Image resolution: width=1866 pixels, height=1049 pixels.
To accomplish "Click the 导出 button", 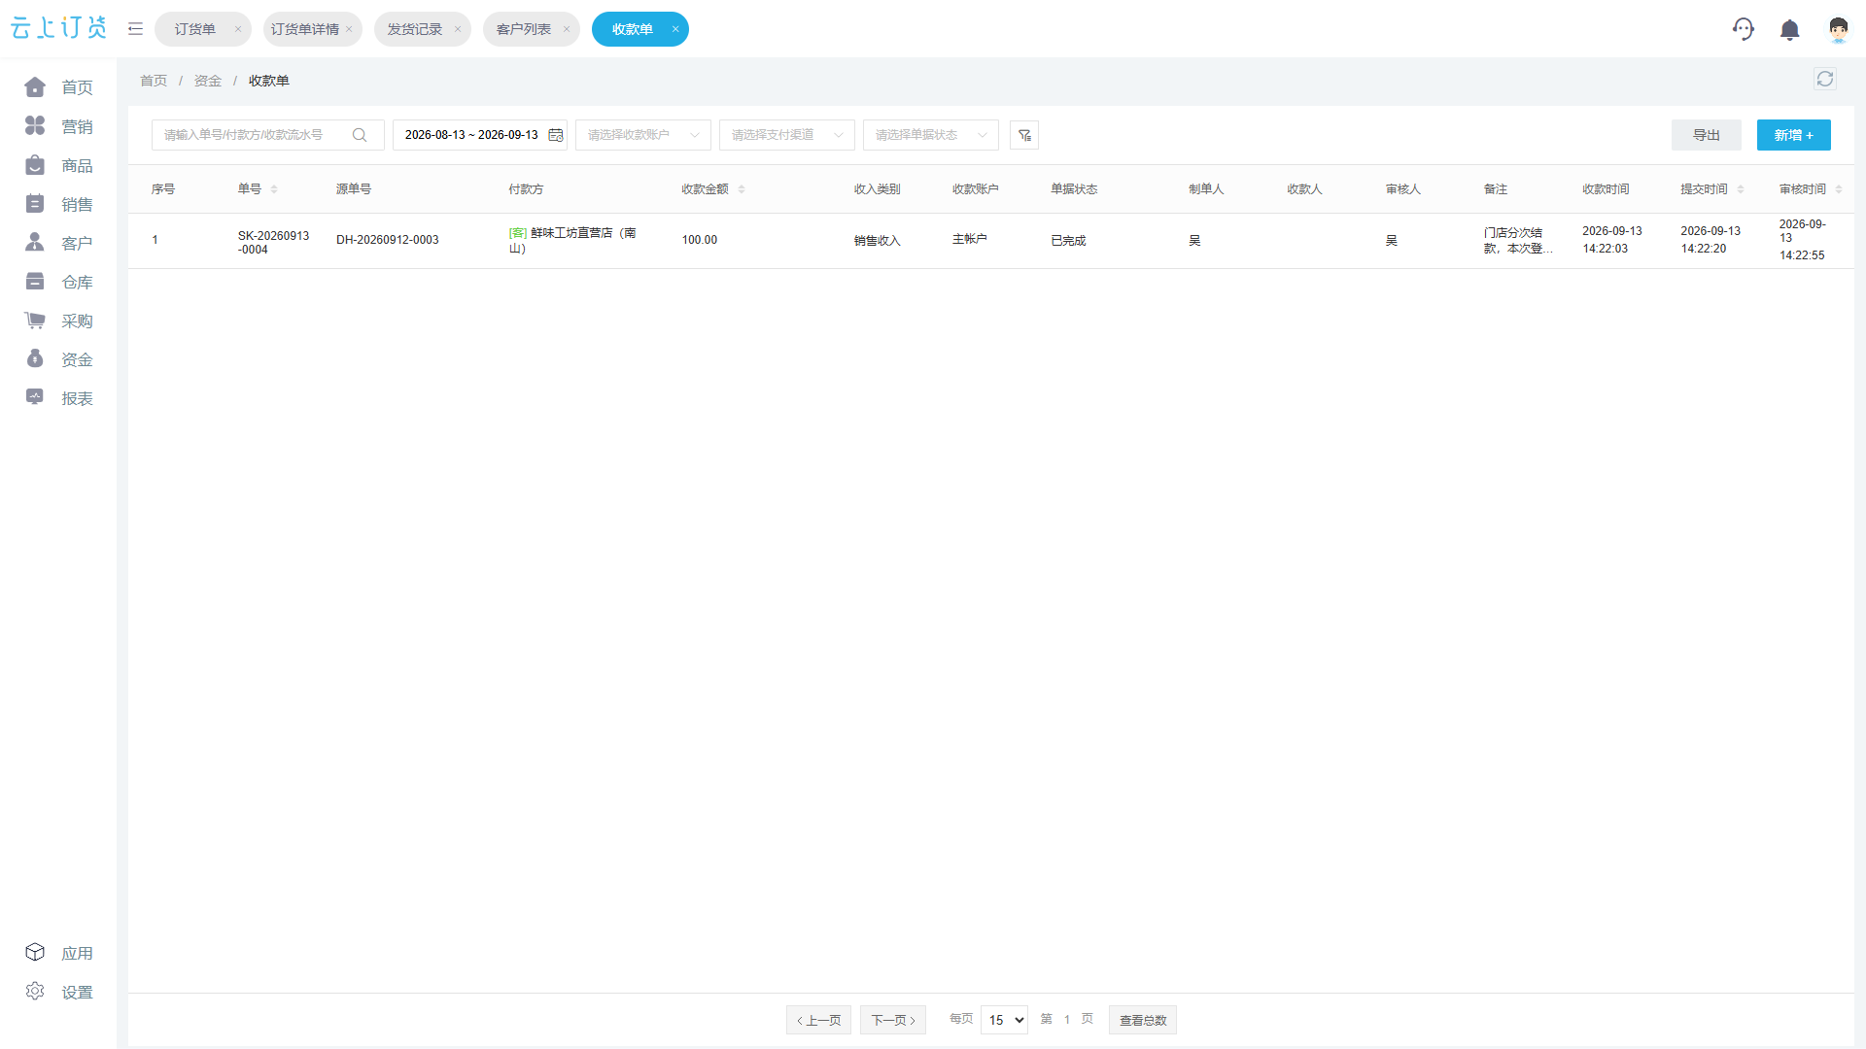I will (1707, 135).
